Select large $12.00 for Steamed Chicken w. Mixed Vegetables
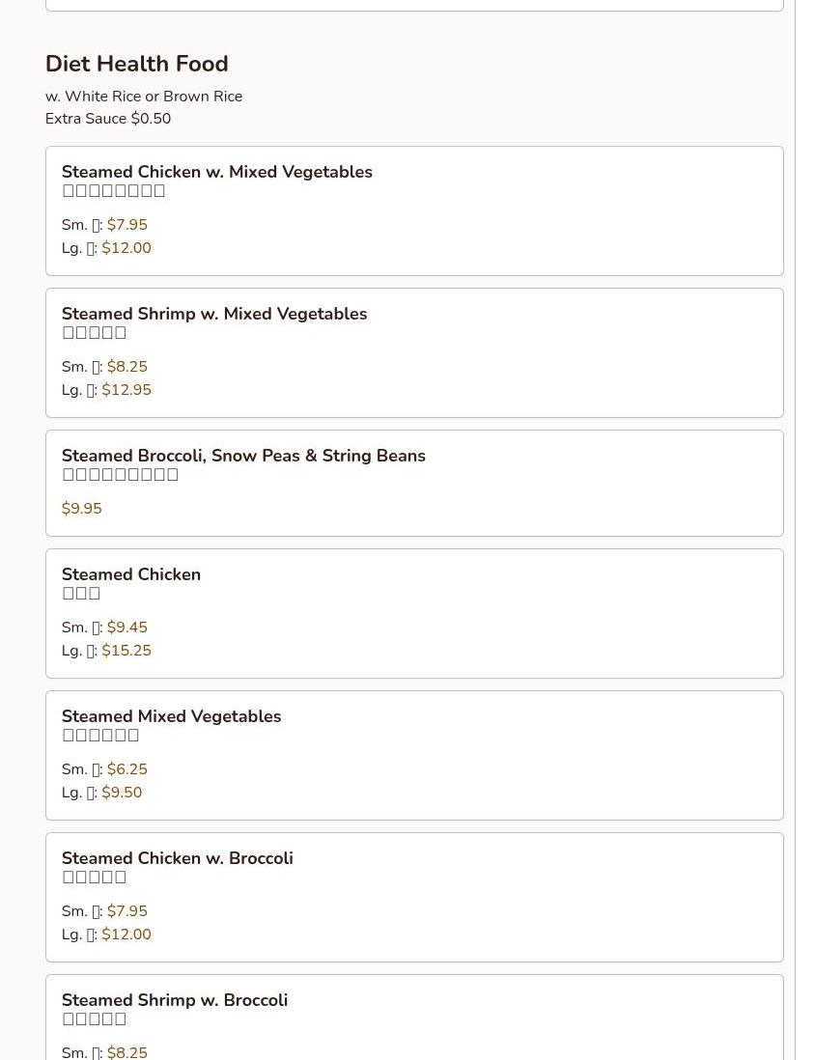815x1060 pixels. pyautogui.click(x=126, y=248)
